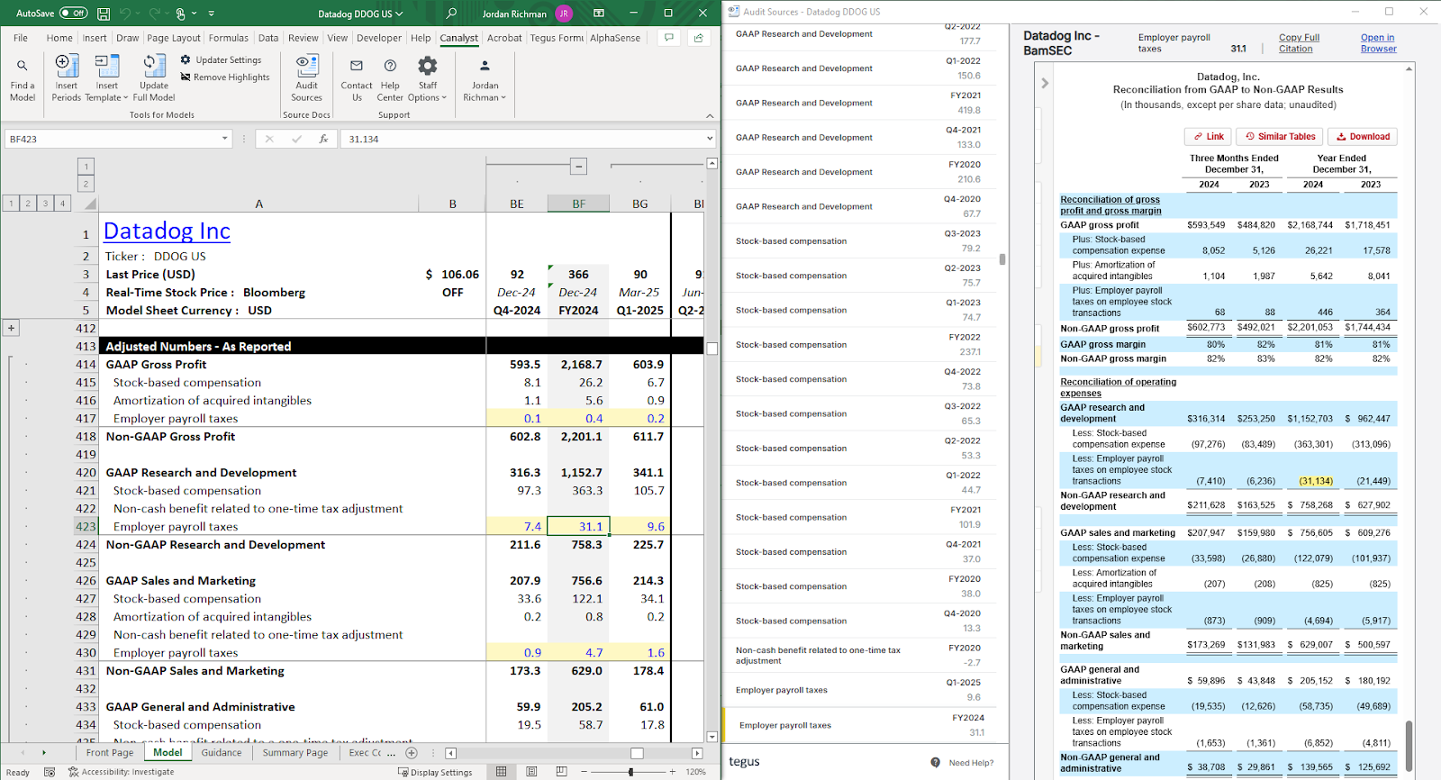The image size is (1441, 780).
Task: Switch to the Formulas ribbon tab
Action: tap(228, 38)
